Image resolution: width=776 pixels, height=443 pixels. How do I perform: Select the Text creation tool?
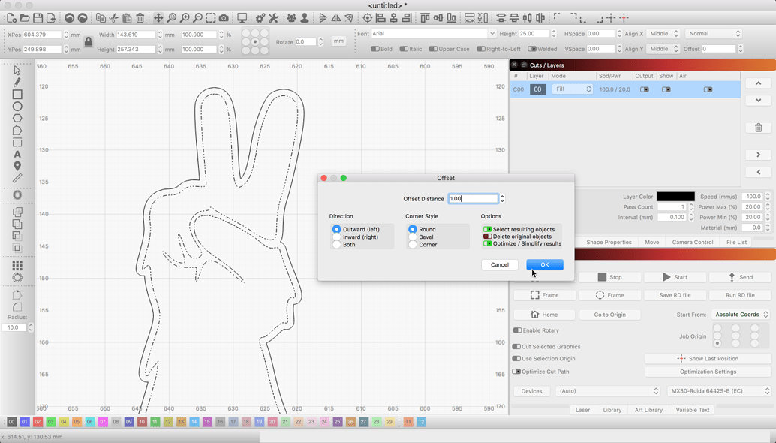pyautogui.click(x=17, y=155)
